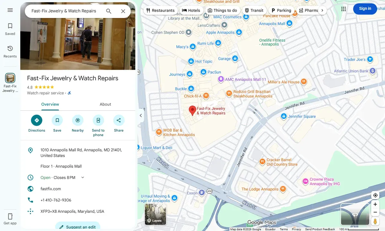Open Saved places in sidebar

click(10, 29)
